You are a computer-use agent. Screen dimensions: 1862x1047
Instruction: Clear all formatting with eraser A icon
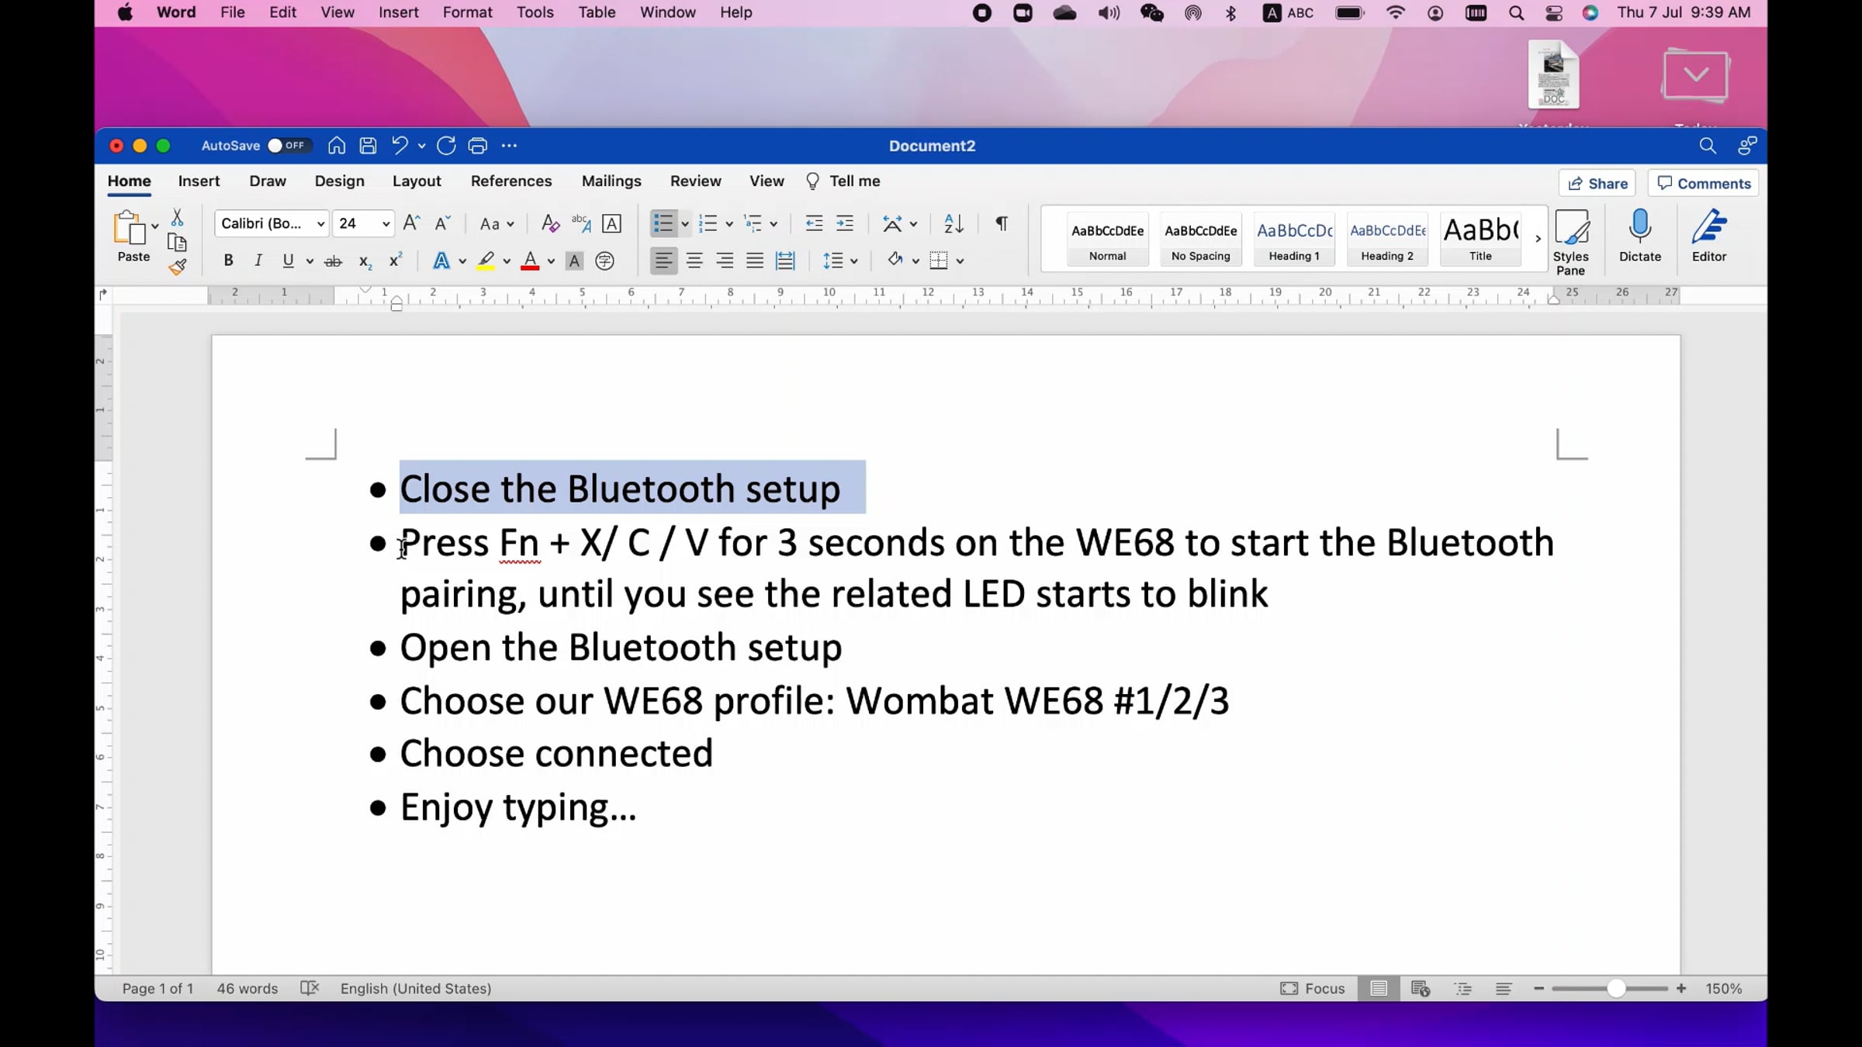coord(550,223)
